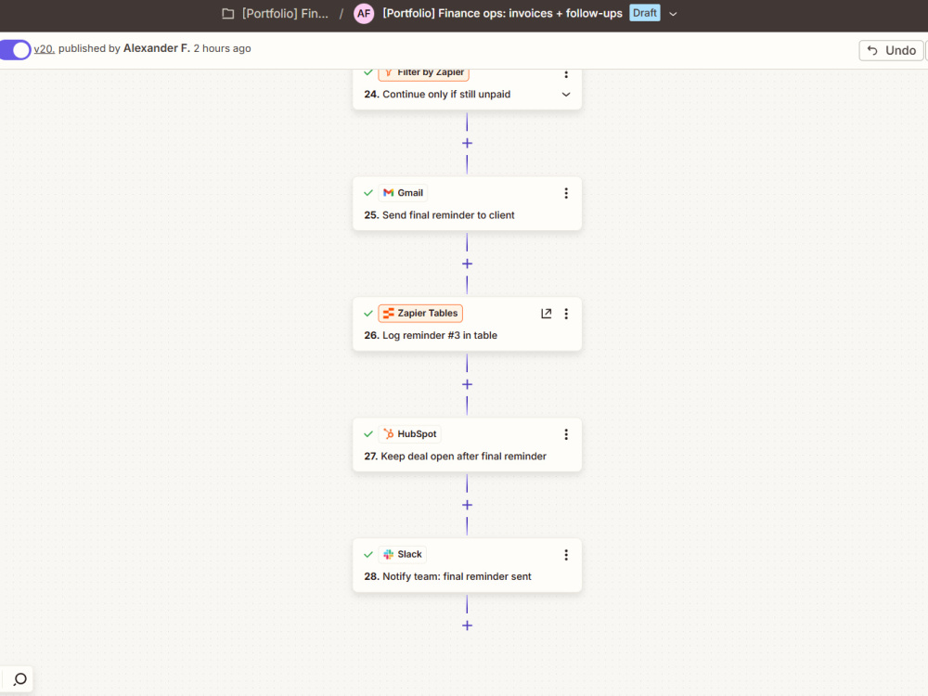Screen dimensions: 928x696
Task: Add a step after step 24
Action: coord(467,143)
